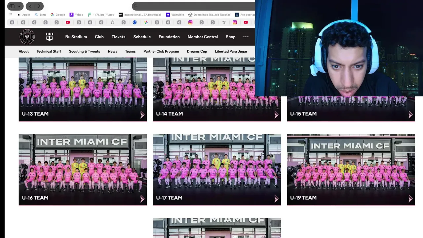Click the U-14 TEAM label

pos(169,114)
